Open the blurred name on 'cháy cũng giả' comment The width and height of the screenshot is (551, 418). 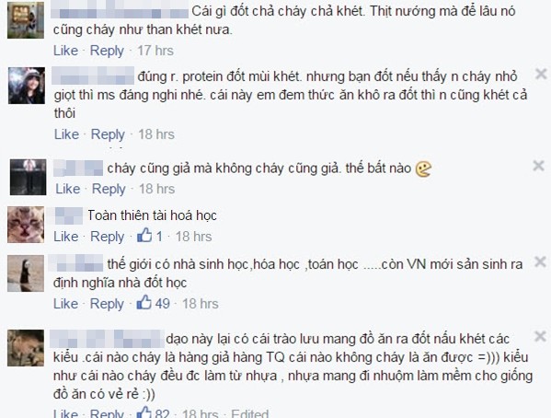click(x=78, y=168)
